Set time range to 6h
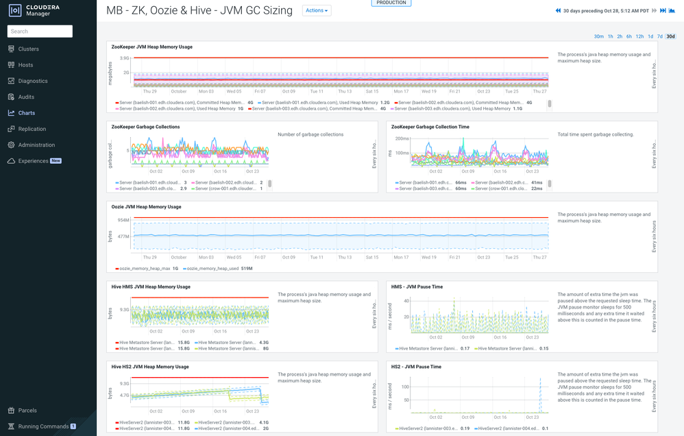The image size is (684, 436). (x=629, y=36)
